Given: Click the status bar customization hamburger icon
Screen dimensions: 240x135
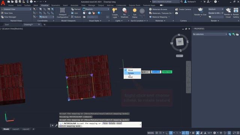Looking at the screenshot, I should coord(238,133).
